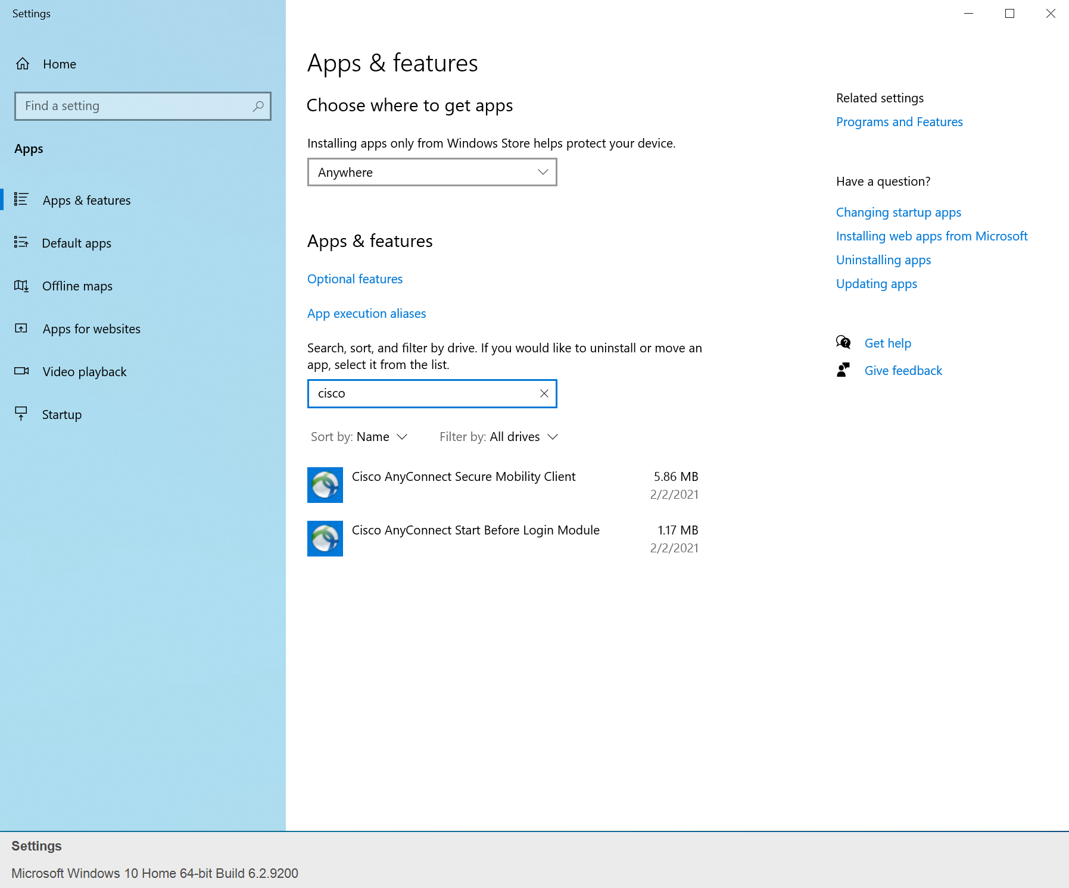Open the Optional features link
The height and width of the screenshot is (888, 1069).
pyautogui.click(x=355, y=279)
